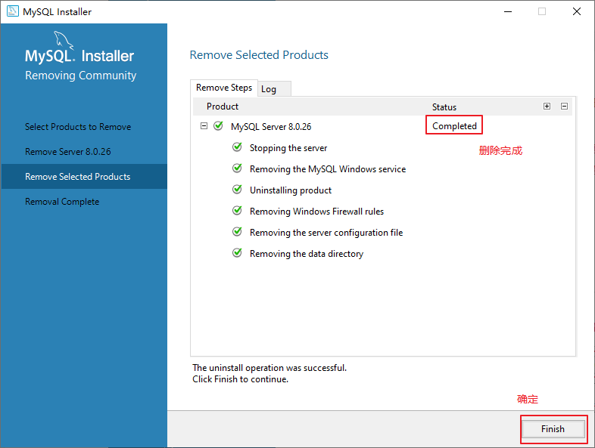
Task: Select the Uninstalling product step
Action: pyautogui.click(x=290, y=190)
